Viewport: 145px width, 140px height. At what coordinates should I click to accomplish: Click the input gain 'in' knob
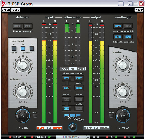pos(23,115)
